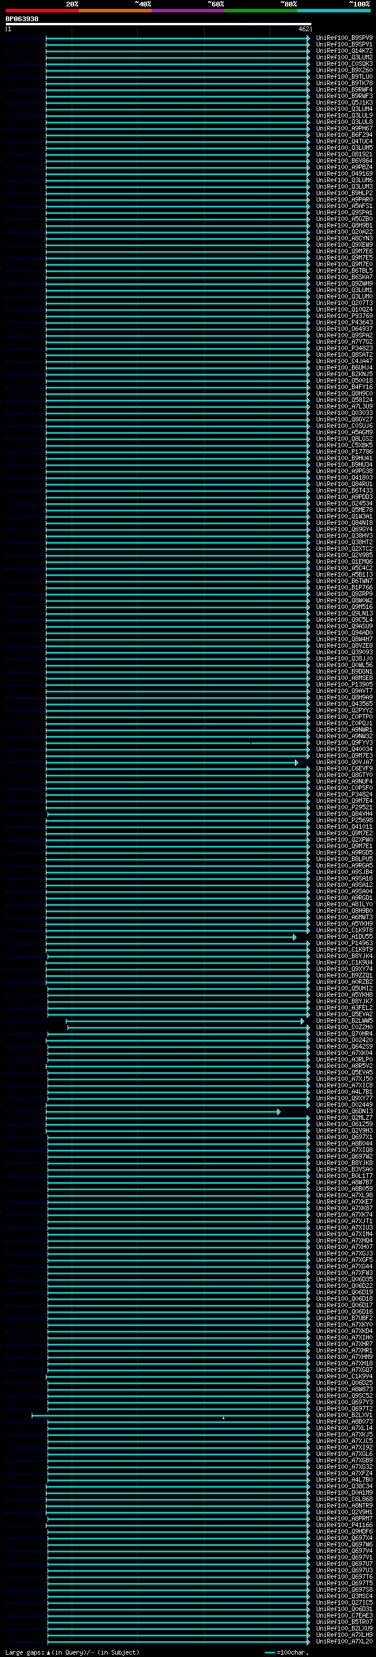Select the label UniRef100_B6F294
The height and width of the screenshot is (1657, 376).
[344, 135]
